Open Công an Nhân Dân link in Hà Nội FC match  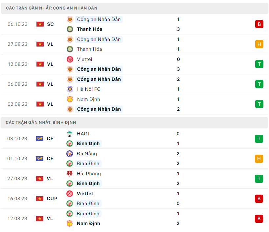coord(99,79)
